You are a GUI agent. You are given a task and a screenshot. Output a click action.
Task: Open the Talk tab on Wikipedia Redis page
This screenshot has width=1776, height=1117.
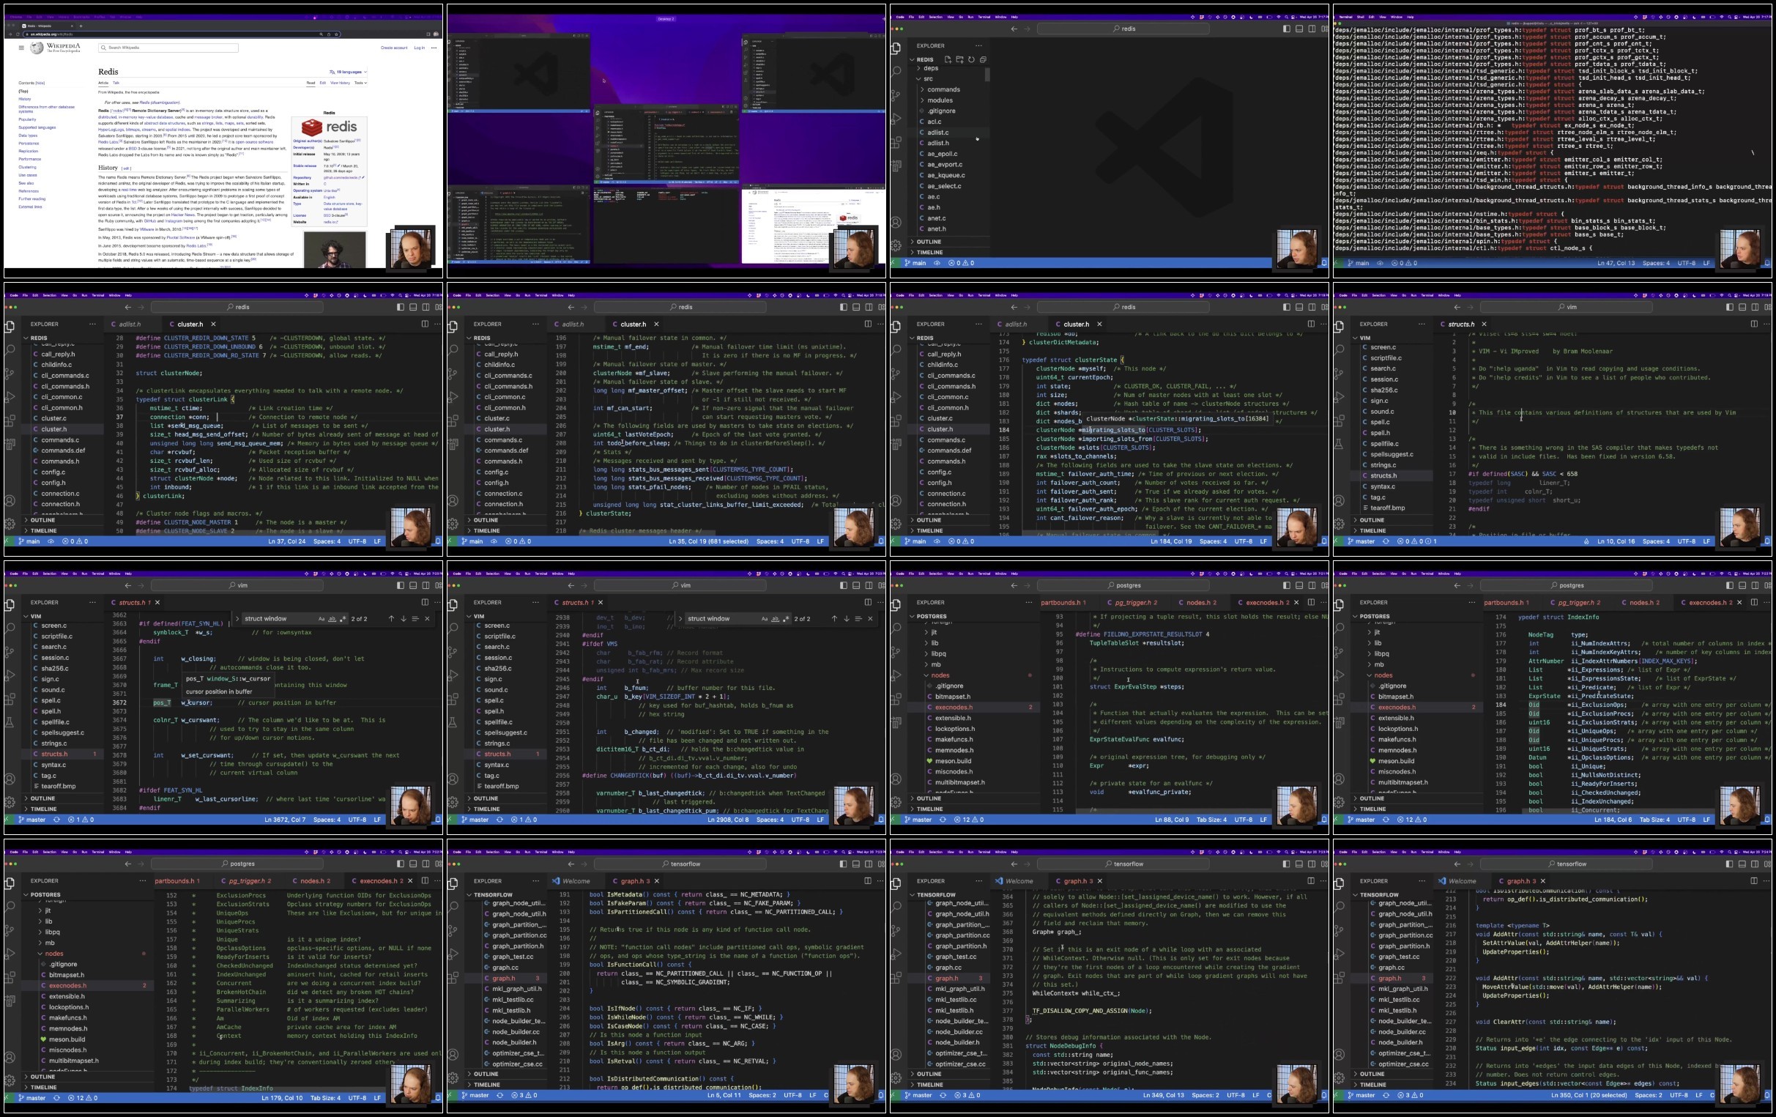pos(116,83)
